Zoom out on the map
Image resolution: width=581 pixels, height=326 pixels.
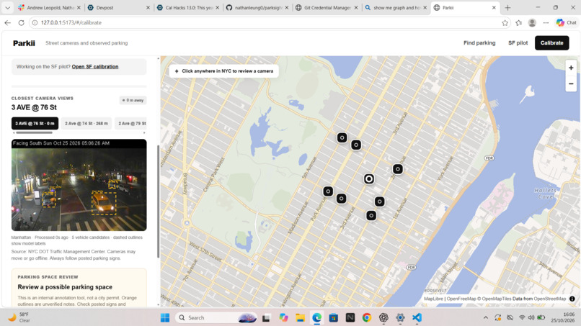571,83
